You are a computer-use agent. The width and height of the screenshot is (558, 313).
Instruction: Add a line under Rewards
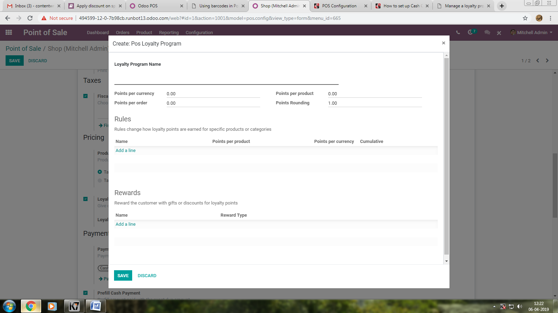126,224
